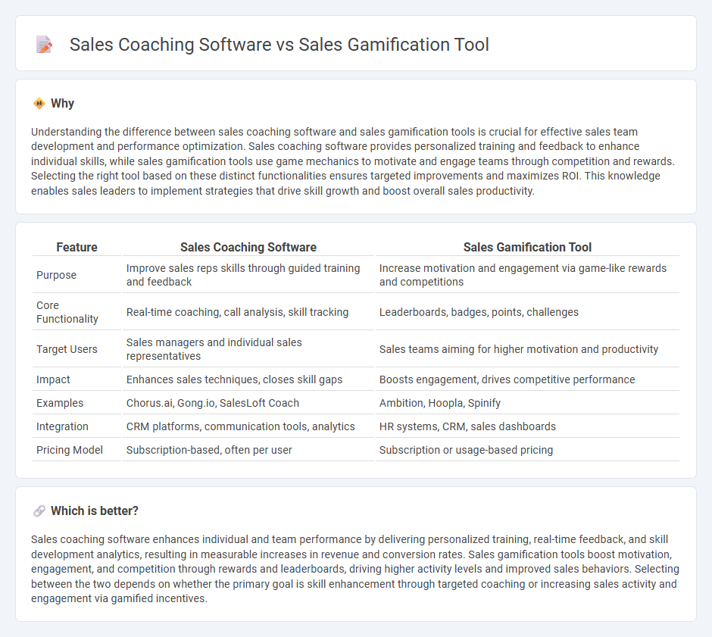This screenshot has height=637, width=712.
Task: Select the 'Examples' row label
Action: click(x=60, y=403)
